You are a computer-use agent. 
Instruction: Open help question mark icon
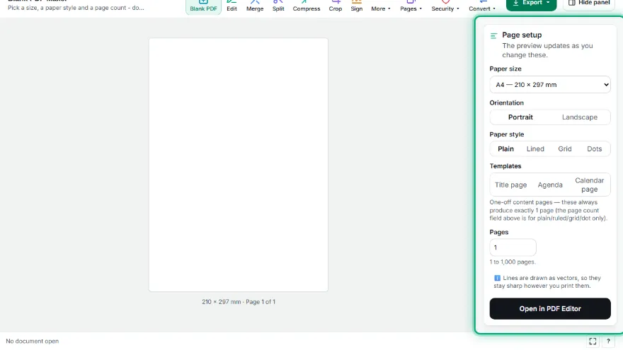pyautogui.click(x=608, y=342)
